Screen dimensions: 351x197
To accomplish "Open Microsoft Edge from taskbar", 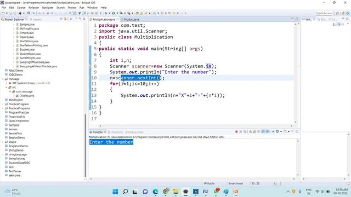I will [155, 192].
